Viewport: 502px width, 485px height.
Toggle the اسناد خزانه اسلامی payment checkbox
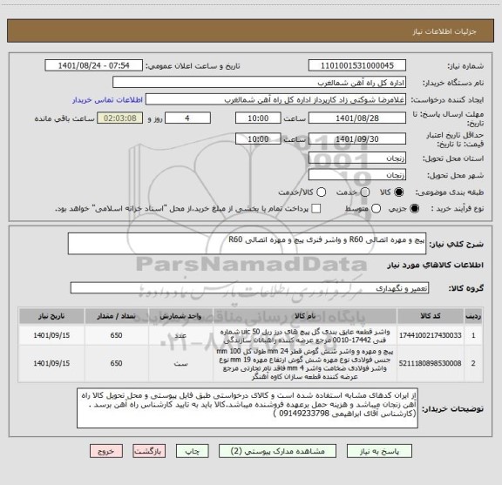pyautogui.click(x=316, y=209)
